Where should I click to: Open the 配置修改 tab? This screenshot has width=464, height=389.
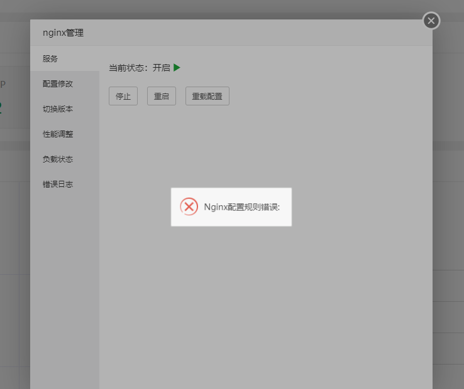[x=65, y=84]
